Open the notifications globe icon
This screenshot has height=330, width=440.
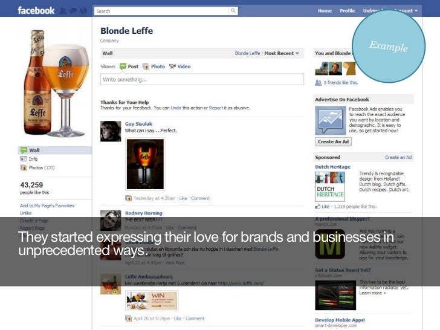[x=83, y=11]
